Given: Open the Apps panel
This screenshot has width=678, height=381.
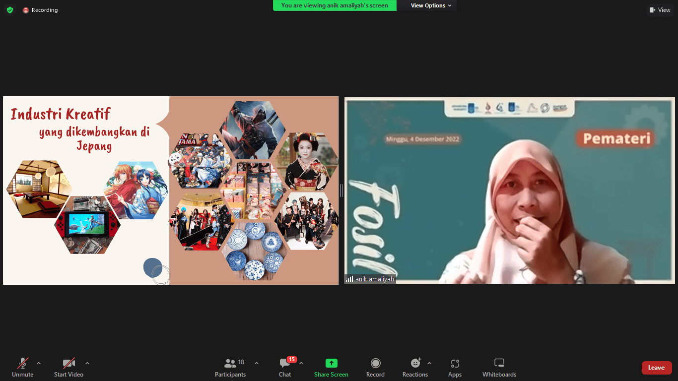Looking at the screenshot, I should 455,368.
